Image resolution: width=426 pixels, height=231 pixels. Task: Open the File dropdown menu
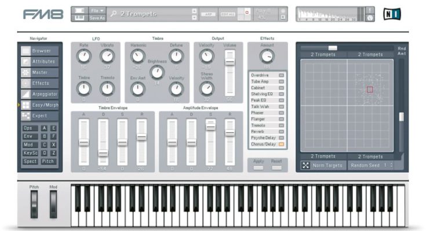click(x=98, y=10)
